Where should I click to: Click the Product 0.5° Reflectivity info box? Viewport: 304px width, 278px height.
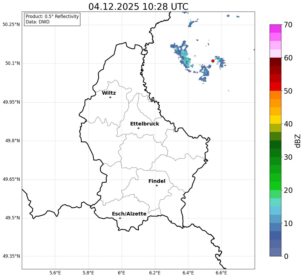(52, 19)
